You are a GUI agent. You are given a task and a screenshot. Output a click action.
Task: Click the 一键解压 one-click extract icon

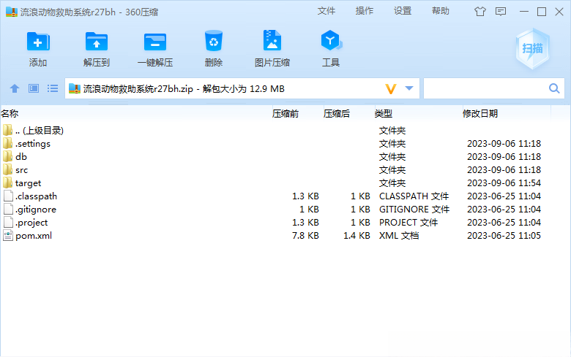[155, 42]
